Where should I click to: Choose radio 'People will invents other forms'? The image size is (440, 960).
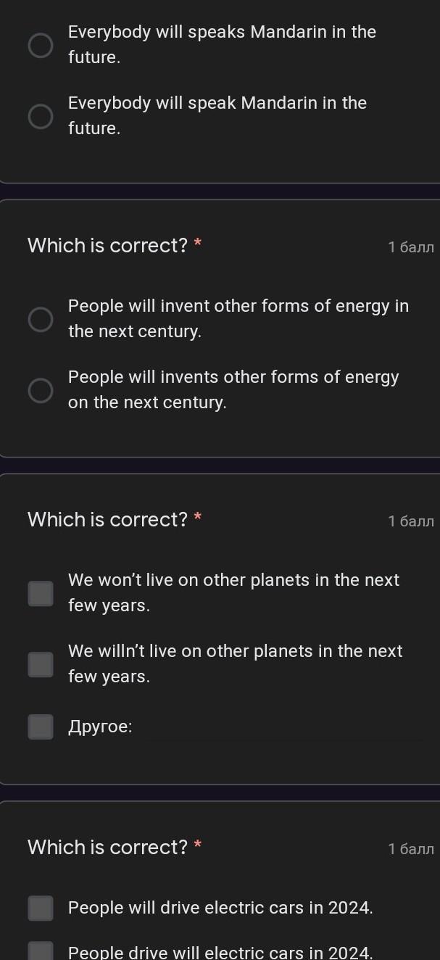(40, 390)
